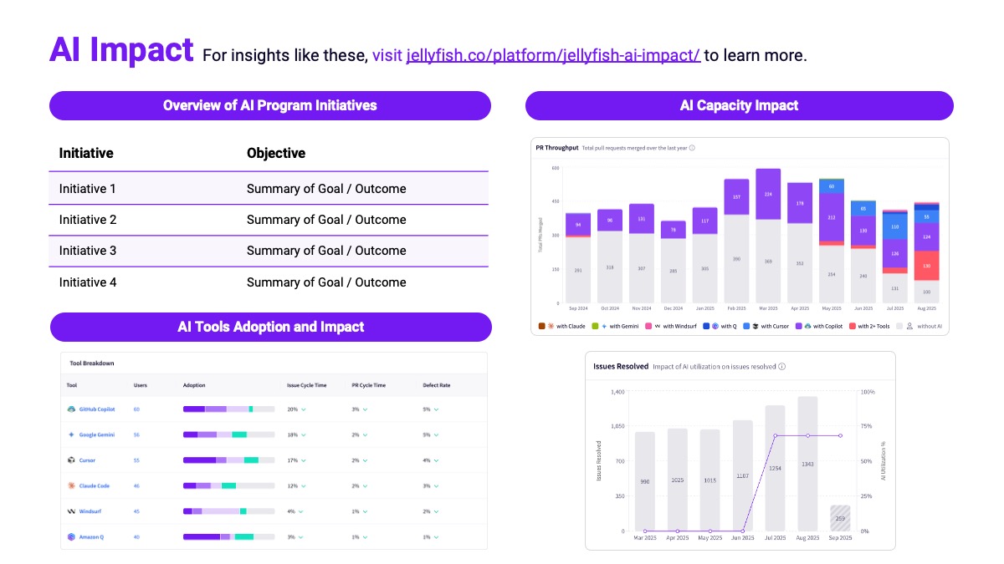Screen dimensions: 1004x564
Task: Expand the 5% Defect Rate dropdown for Gemini
Action: [431, 434]
